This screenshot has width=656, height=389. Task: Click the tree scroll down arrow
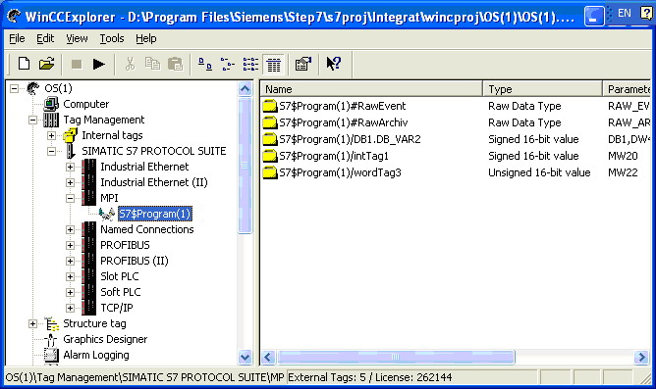[245, 358]
